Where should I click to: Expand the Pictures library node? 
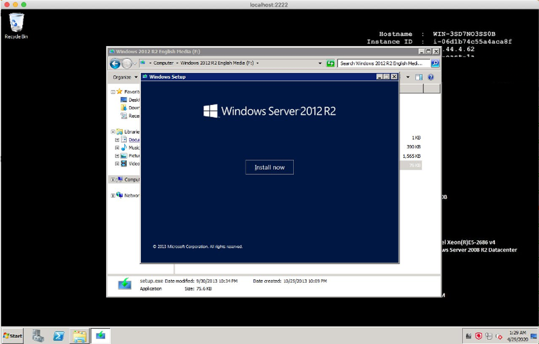pos(117,155)
